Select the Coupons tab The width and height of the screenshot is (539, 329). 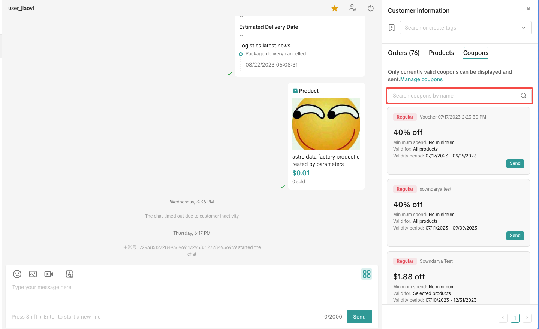click(x=476, y=53)
